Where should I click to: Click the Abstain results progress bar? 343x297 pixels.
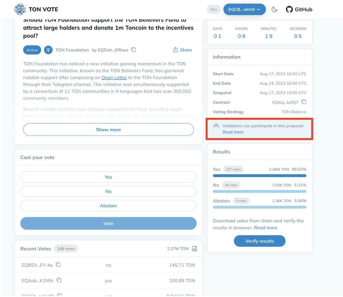click(260, 207)
